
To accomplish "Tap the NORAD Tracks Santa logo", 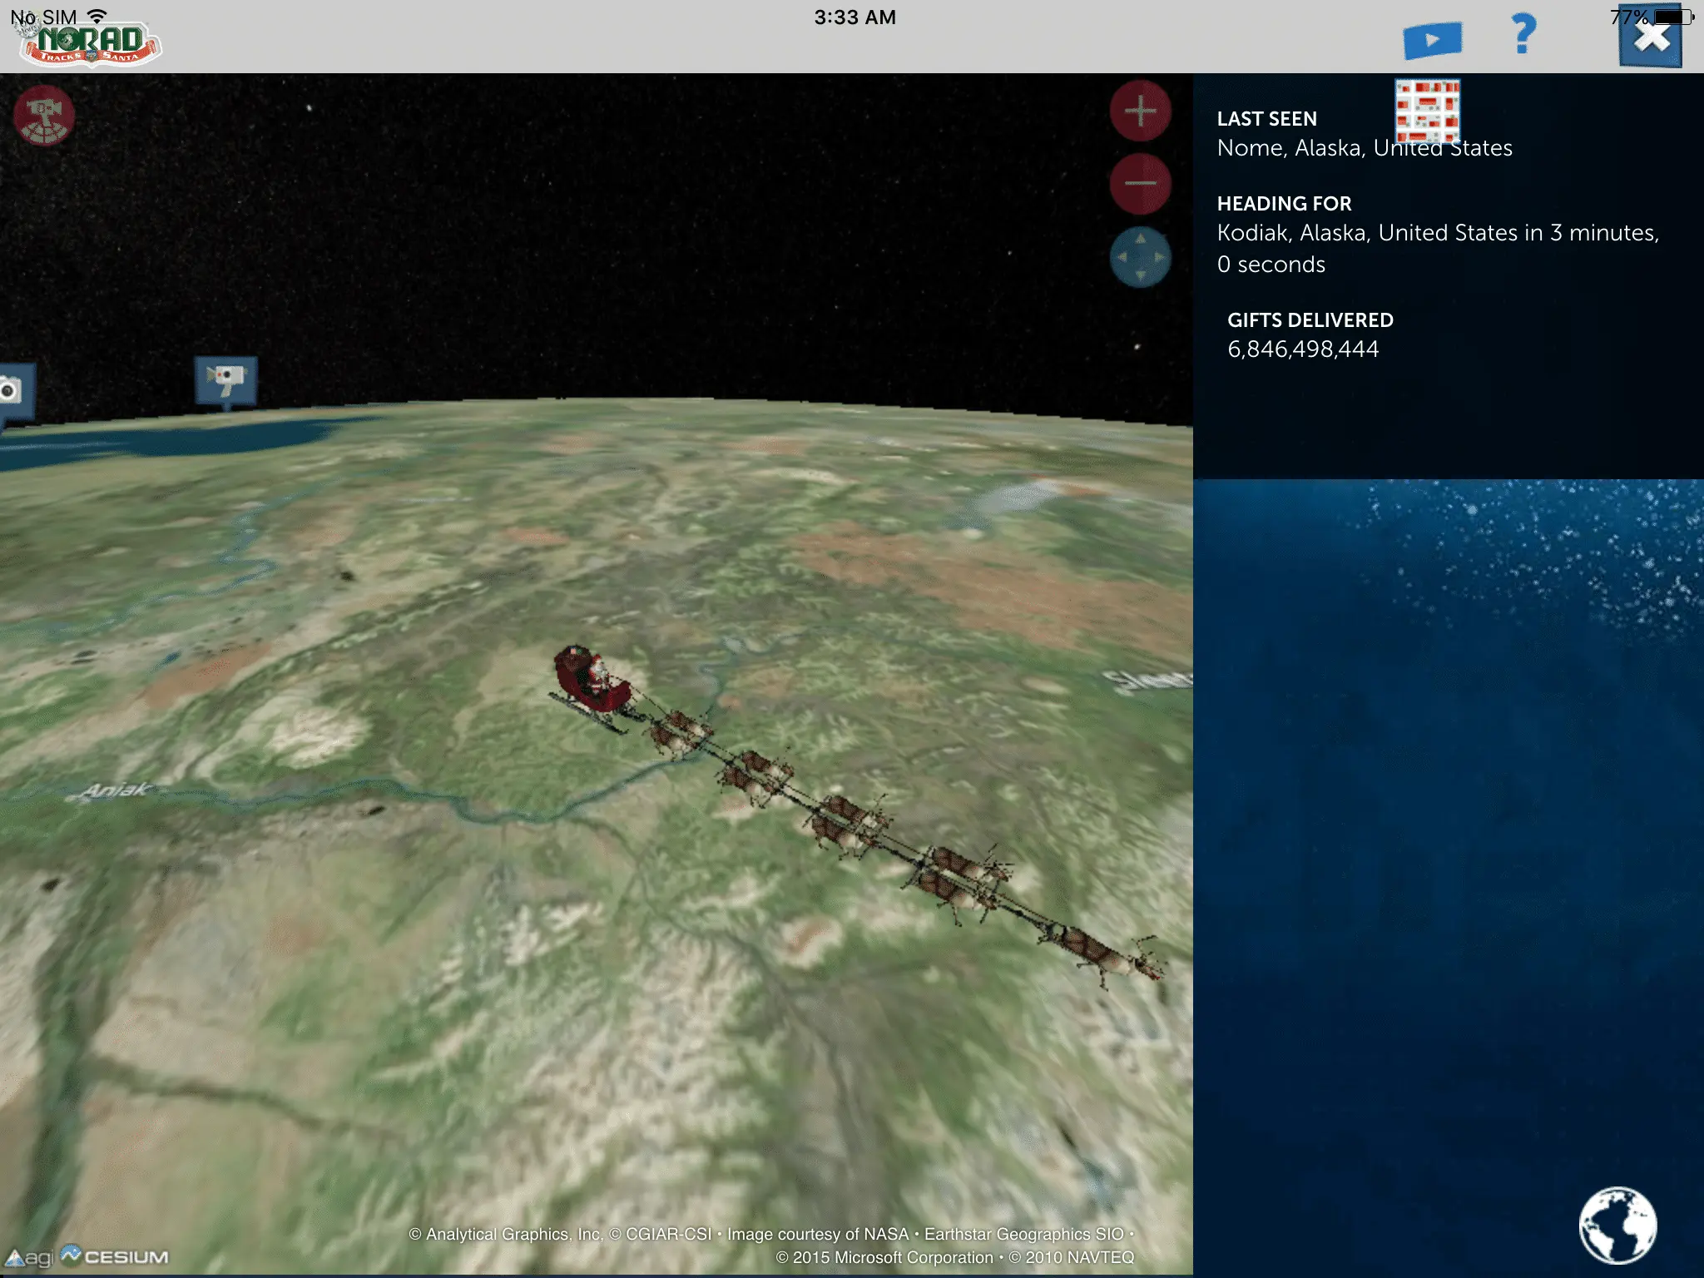I will pos(90,43).
